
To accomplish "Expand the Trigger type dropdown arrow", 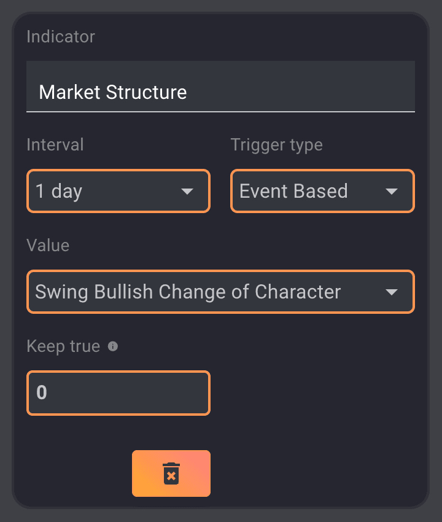I will 392,192.
